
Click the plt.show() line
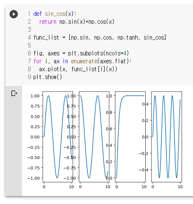click(47, 77)
